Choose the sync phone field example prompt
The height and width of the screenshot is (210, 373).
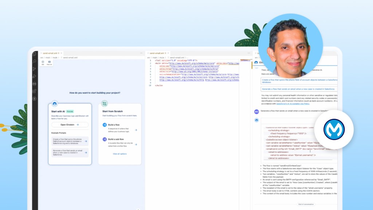tap(70, 141)
